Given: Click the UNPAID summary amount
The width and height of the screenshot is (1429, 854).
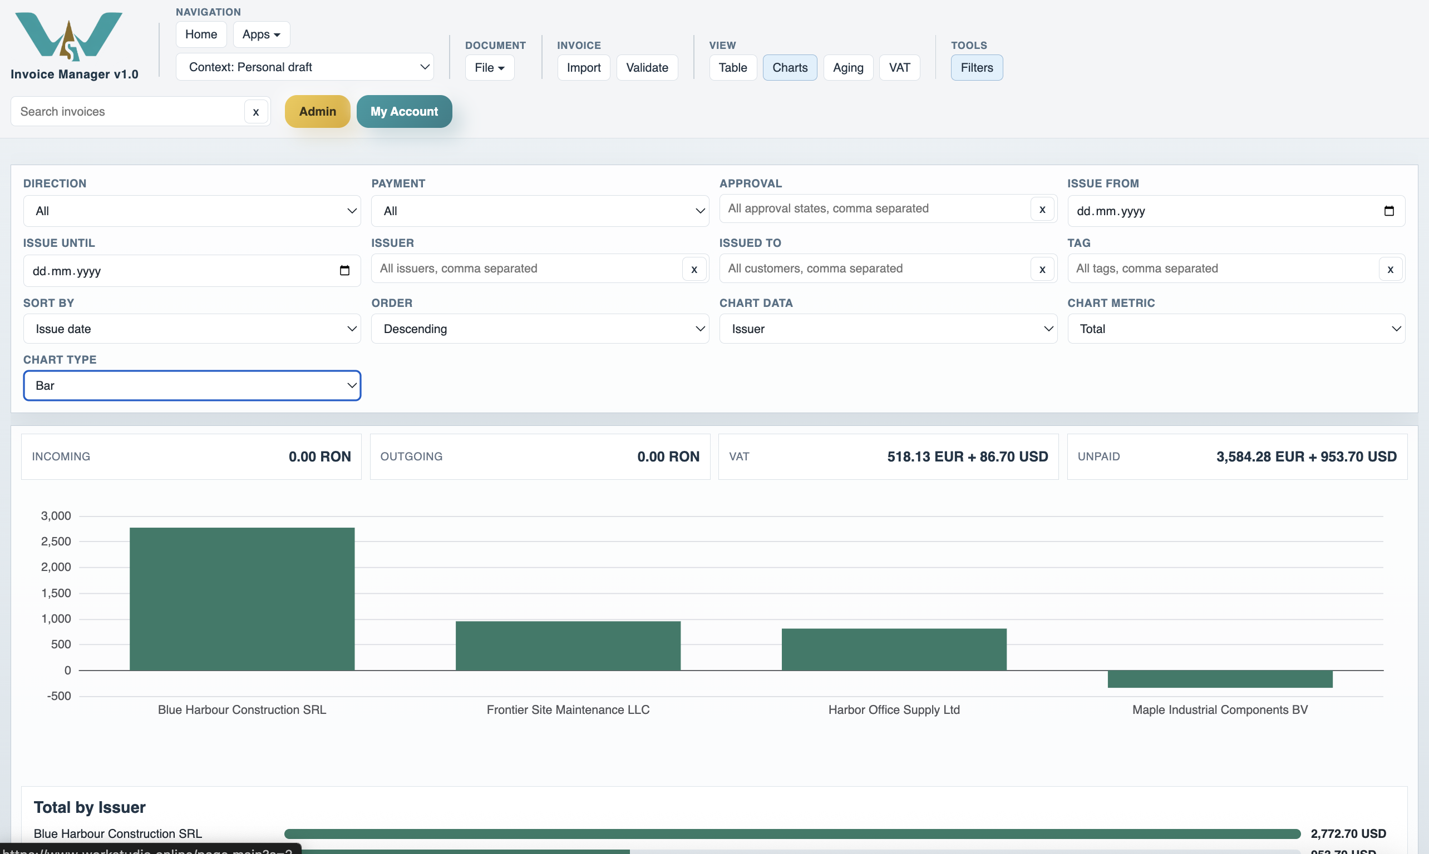Looking at the screenshot, I should point(1307,457).
